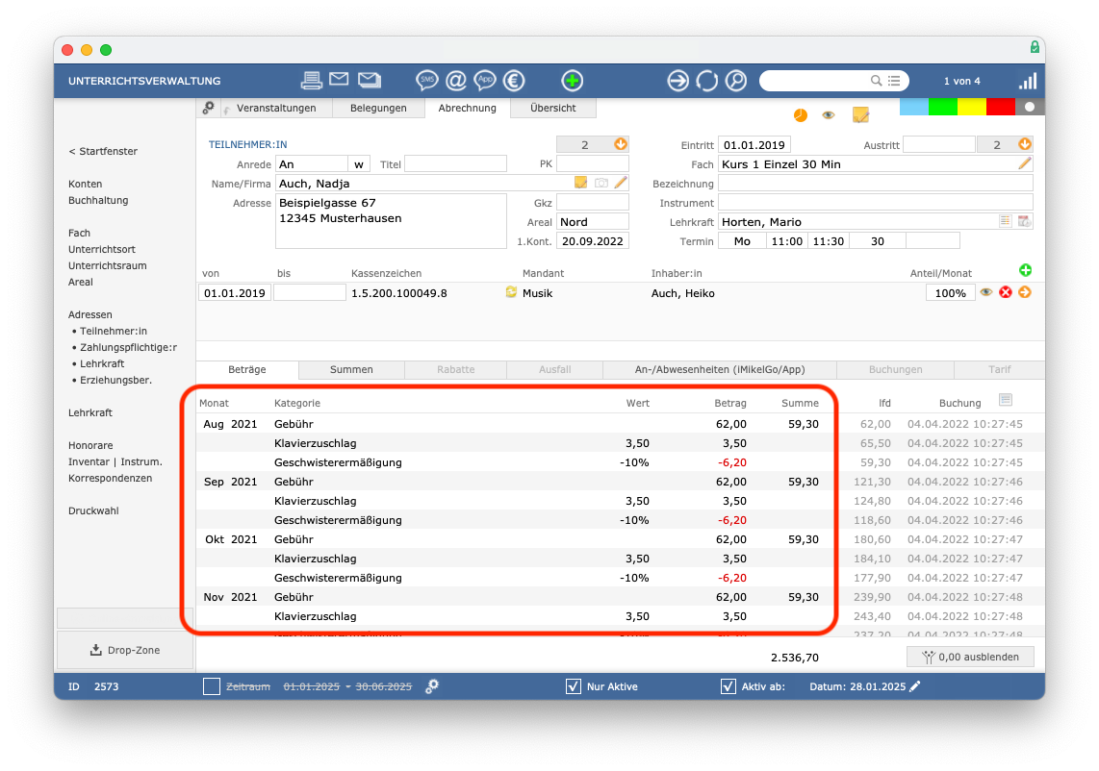Switch to the Belegungen tab
The width and height of the screenshot is (1099, 771).
pos(378,108)
